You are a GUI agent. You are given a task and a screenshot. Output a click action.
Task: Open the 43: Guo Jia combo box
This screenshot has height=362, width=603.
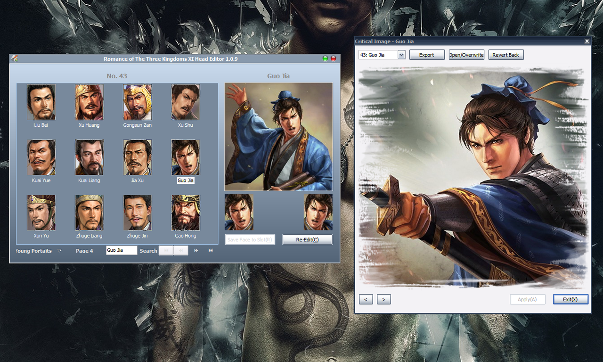click(382, 55)
